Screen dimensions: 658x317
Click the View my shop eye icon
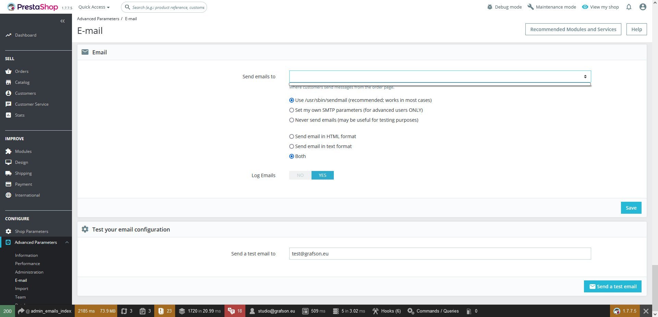585,7
